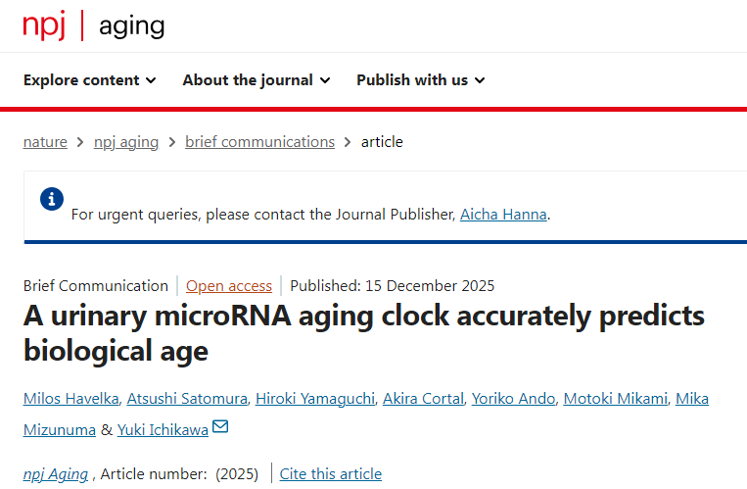The width and height of the screenshot is (747, 489).
Task: Expand the Publish with us menu
Action: click(421, 80)
